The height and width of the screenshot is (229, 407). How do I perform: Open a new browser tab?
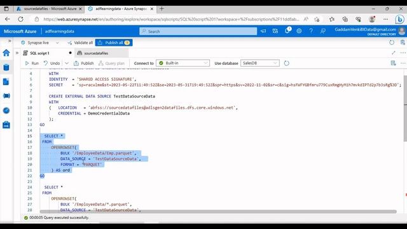click(162, 8)
